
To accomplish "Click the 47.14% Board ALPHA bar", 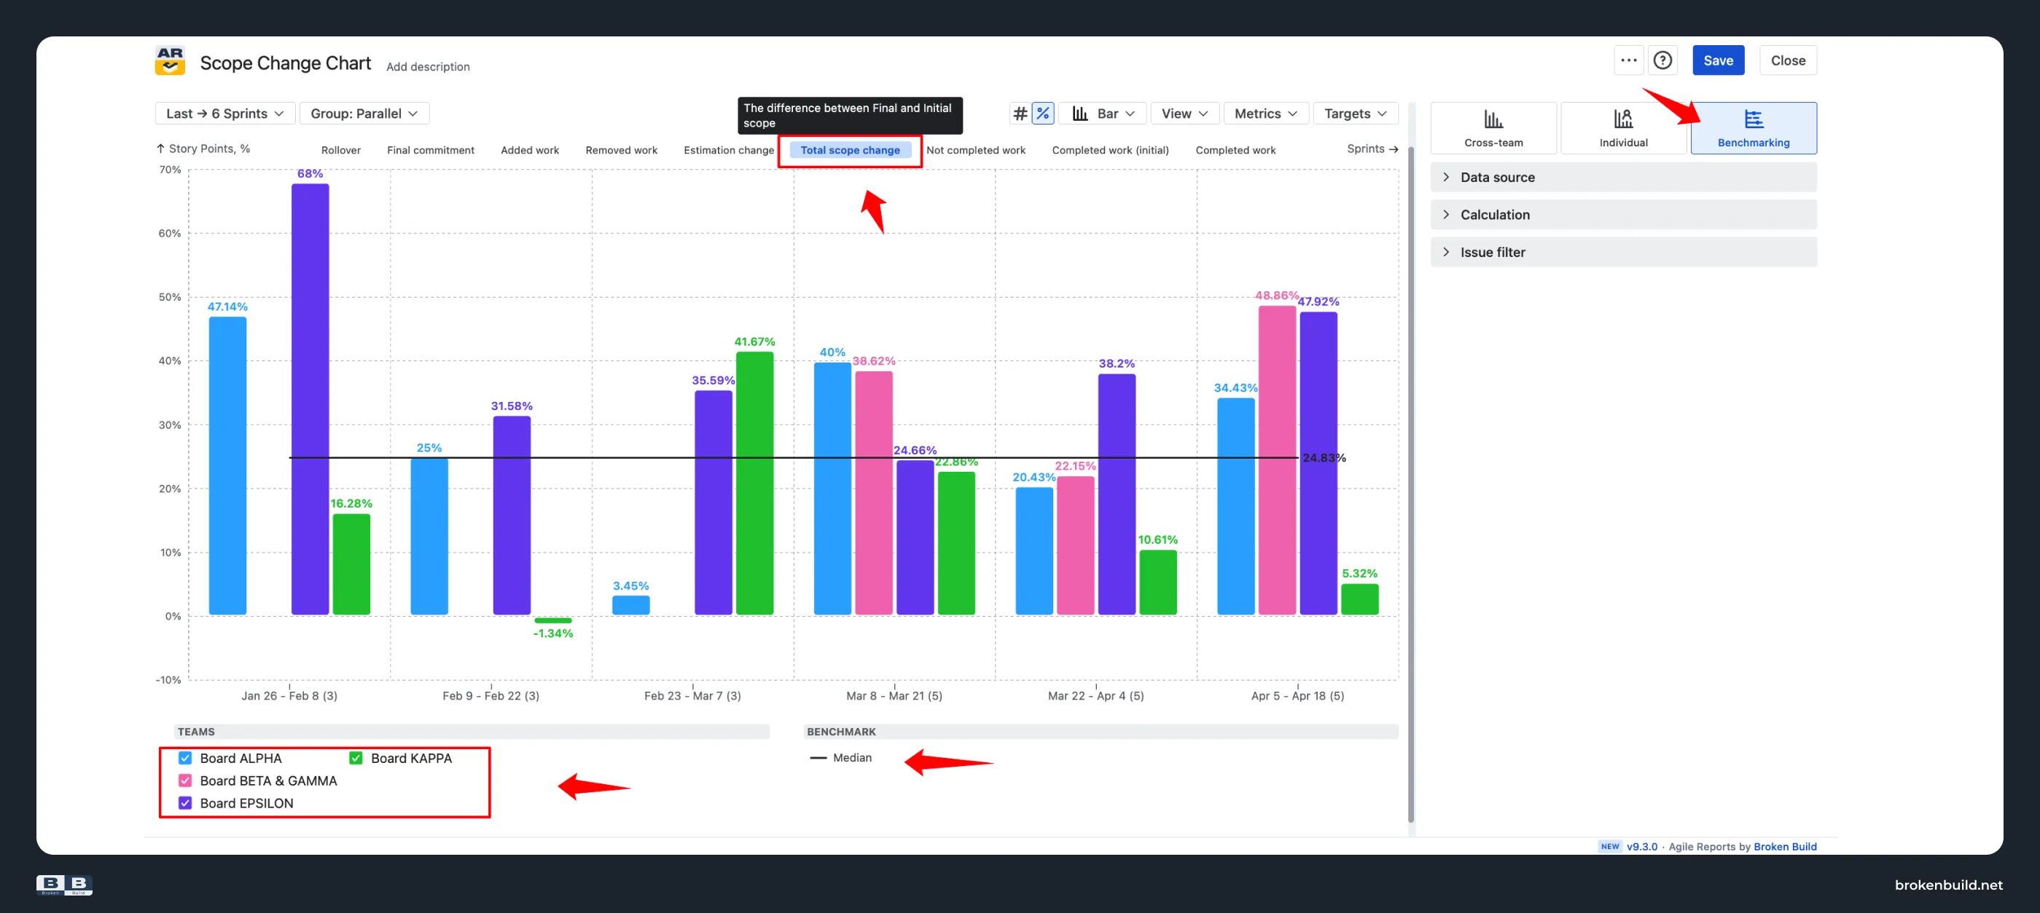I will click(x=227, y=465).
